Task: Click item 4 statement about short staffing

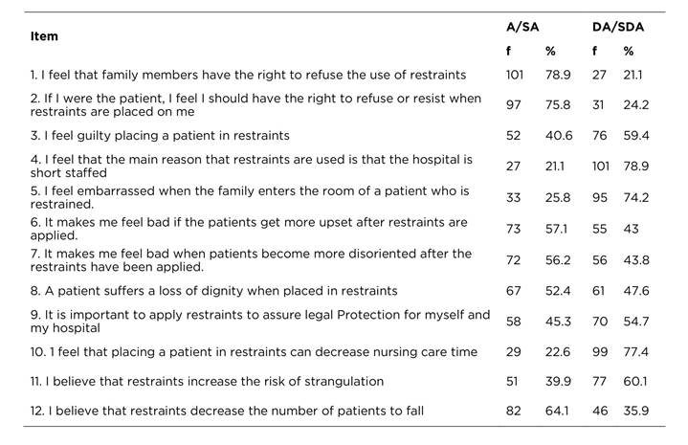Action: (x=249, y=167)
